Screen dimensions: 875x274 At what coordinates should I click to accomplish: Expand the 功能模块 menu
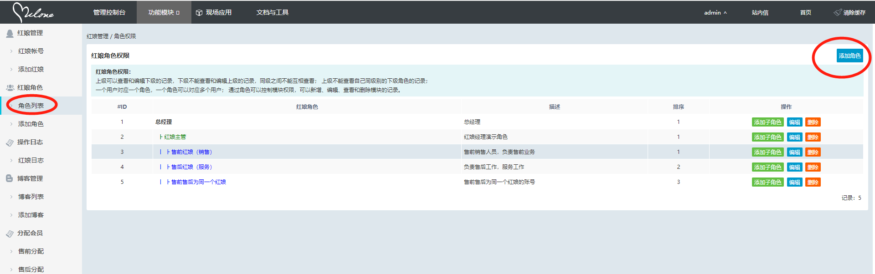click(164, 13)
